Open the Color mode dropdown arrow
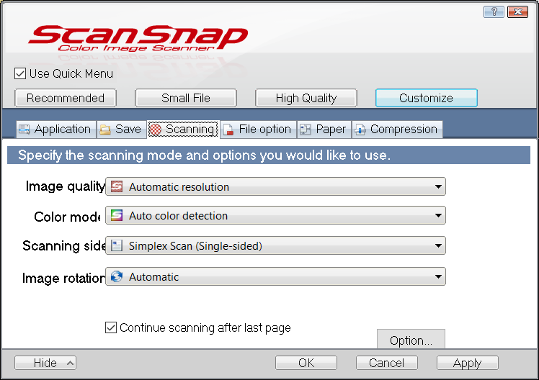The image size is (539, 380). coord(438,216)
